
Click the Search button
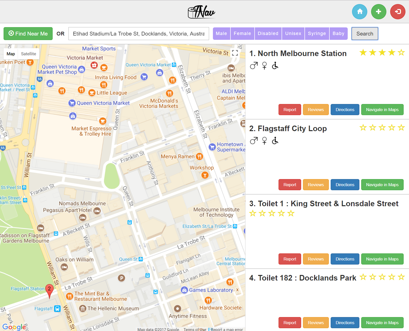click(364, 33)
